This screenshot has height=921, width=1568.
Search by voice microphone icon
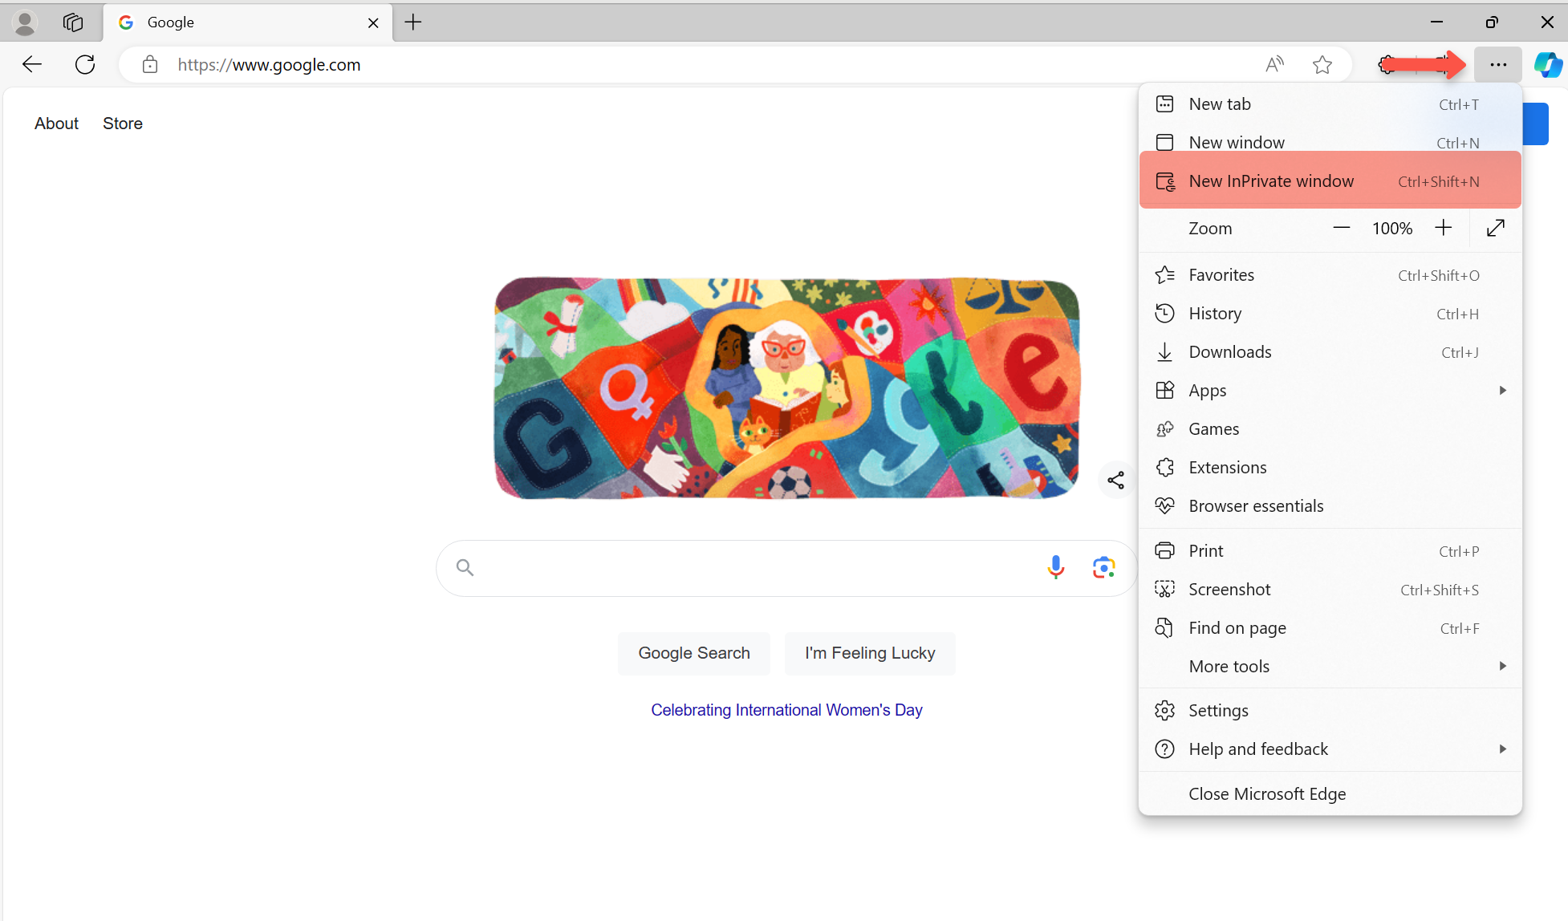point(1056,568)
